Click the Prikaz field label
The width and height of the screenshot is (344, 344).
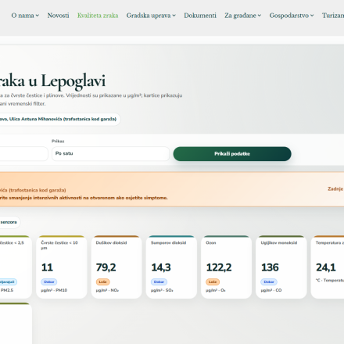pos(58,142)
